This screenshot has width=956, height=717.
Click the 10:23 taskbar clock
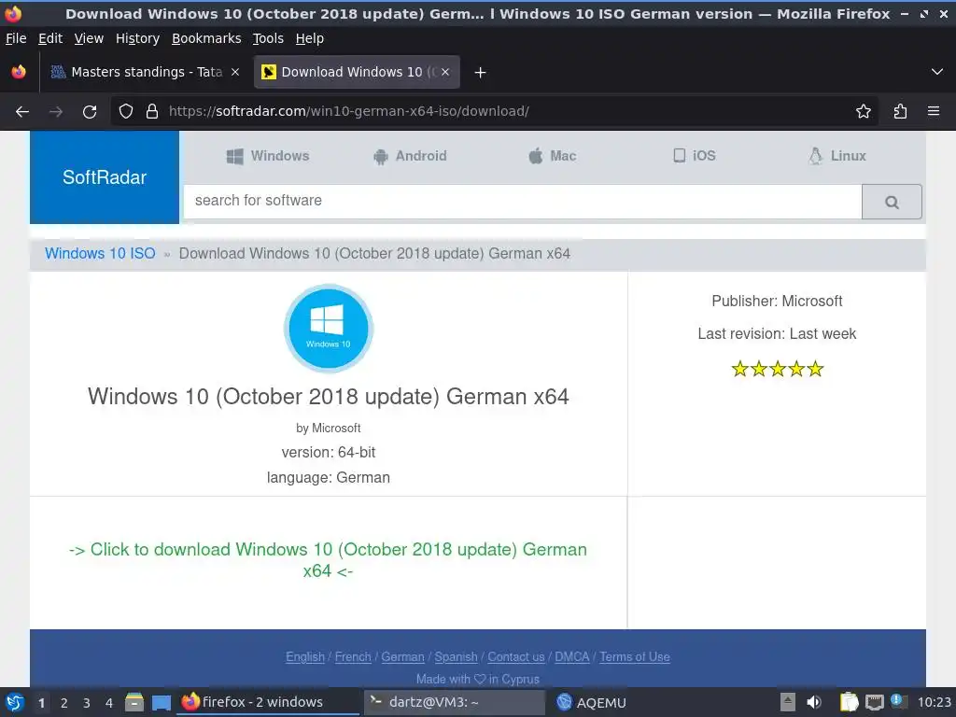(x=934, y=702)
